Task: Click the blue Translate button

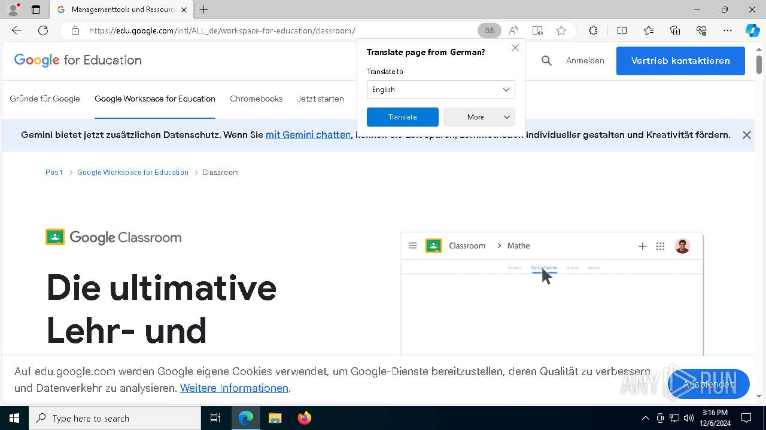Action: click(403, 117)
